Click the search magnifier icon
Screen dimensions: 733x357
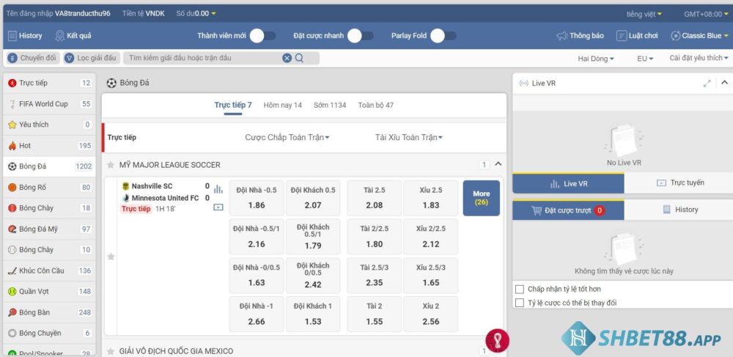click(299, 58)
